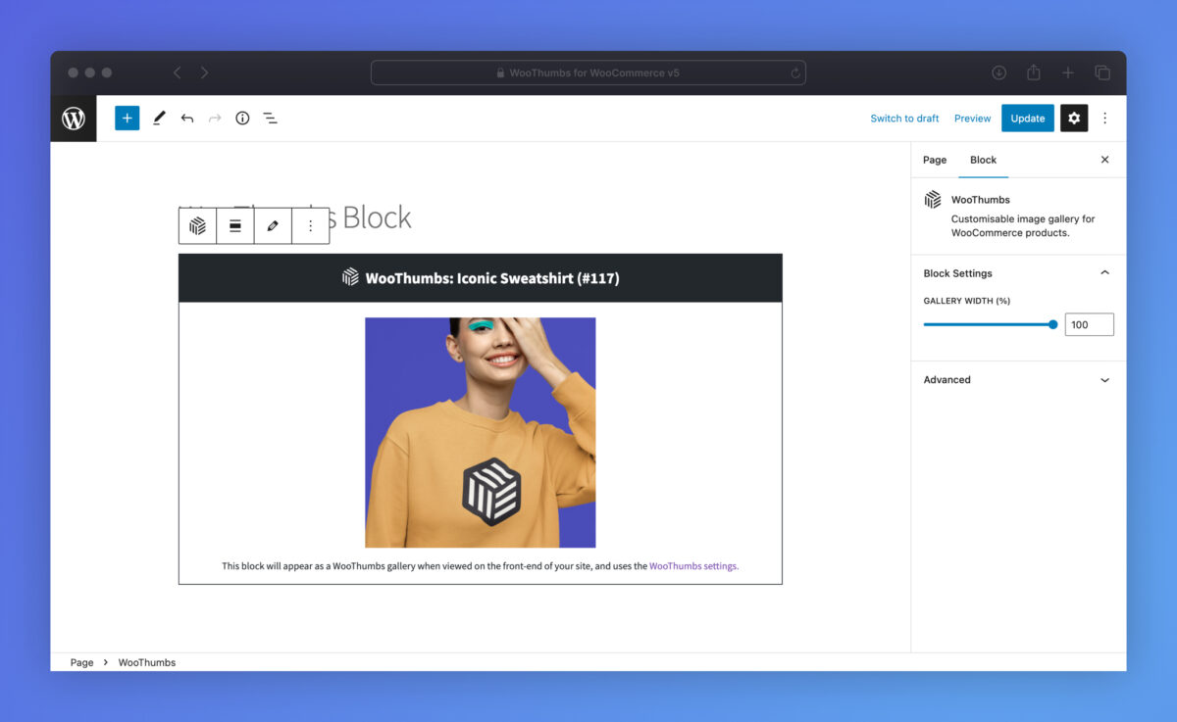The width and height of the screenshot is (1177, 722).
Task: Toggle the settings gear sidebar
Action: pos(1074,119)
